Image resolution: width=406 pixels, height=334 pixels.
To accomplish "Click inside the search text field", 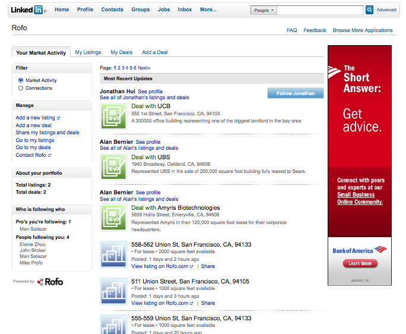I will [x=321, y=10].
